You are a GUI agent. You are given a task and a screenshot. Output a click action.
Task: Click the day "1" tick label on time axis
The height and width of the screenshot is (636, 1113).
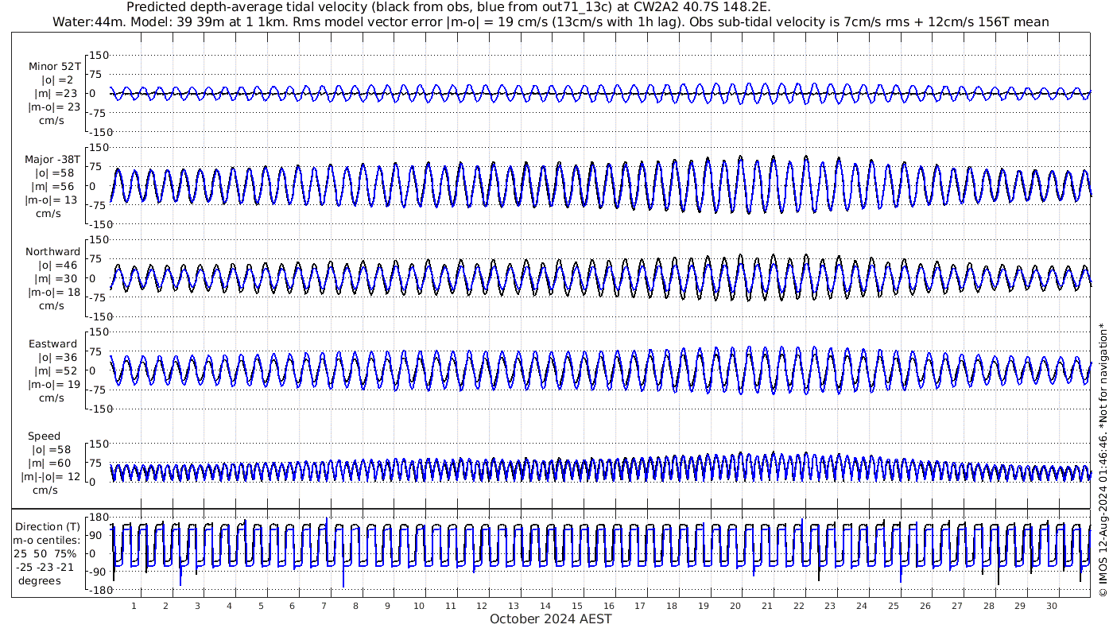(x=134, y=606)
